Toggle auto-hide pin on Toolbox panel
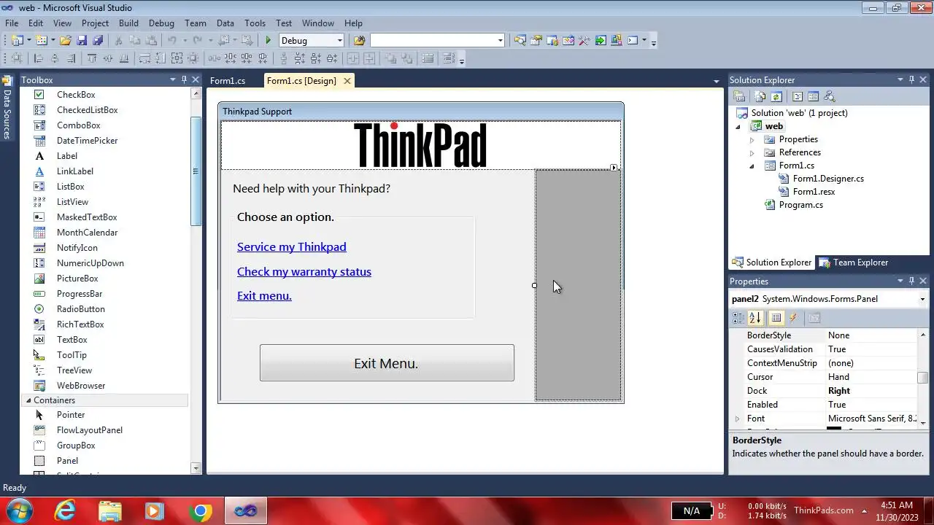934x525 pixels. (x=184, y=79)
